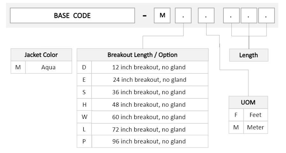This screenshot has width=286, height=153.
Task: Select Feet in the UOM table
Action: click(x=256, y=115)
